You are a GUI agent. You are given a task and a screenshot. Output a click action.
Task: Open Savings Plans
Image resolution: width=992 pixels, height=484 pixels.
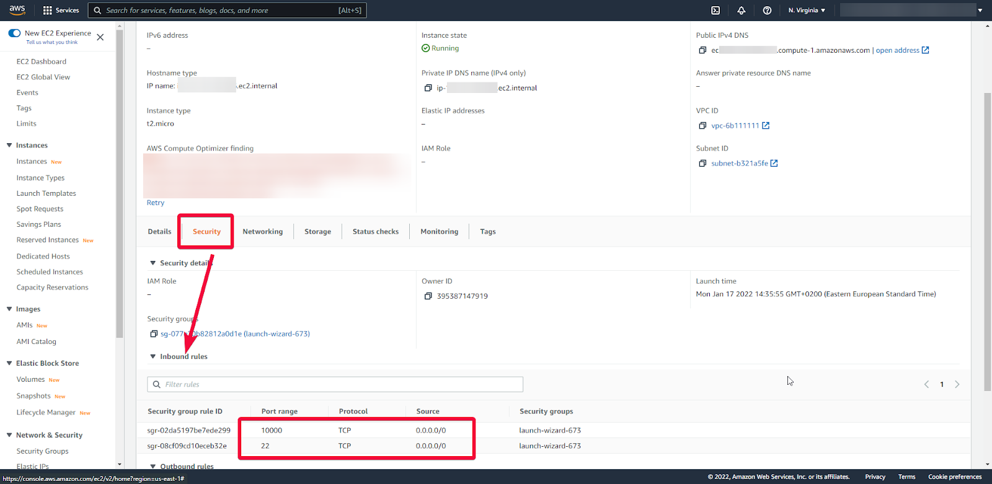39,224
